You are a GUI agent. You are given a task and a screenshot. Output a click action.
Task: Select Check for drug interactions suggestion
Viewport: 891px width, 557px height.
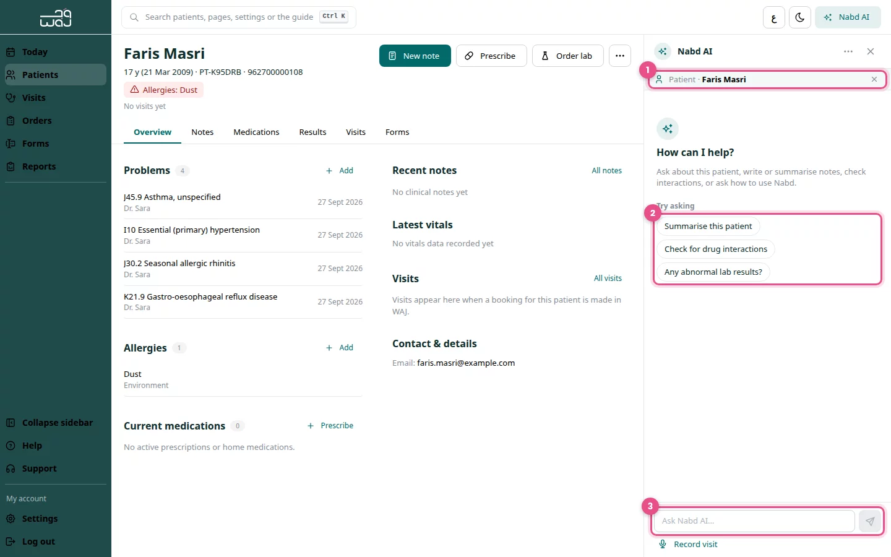pos(715,249)
